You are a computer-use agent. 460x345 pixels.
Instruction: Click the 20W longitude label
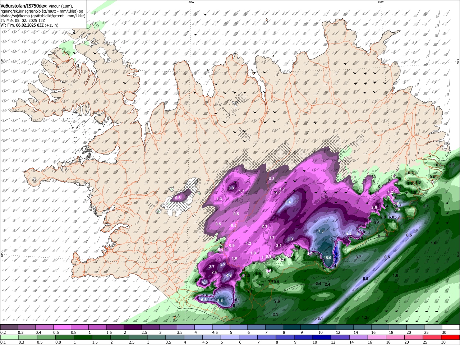click(x=191, y=2)
